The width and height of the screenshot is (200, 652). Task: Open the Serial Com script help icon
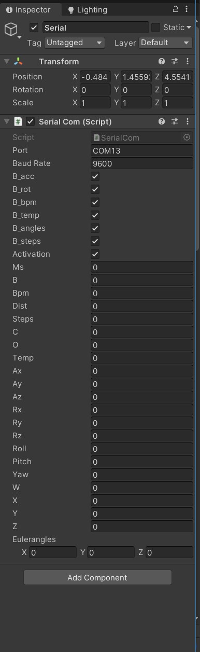tap(162, 121)
